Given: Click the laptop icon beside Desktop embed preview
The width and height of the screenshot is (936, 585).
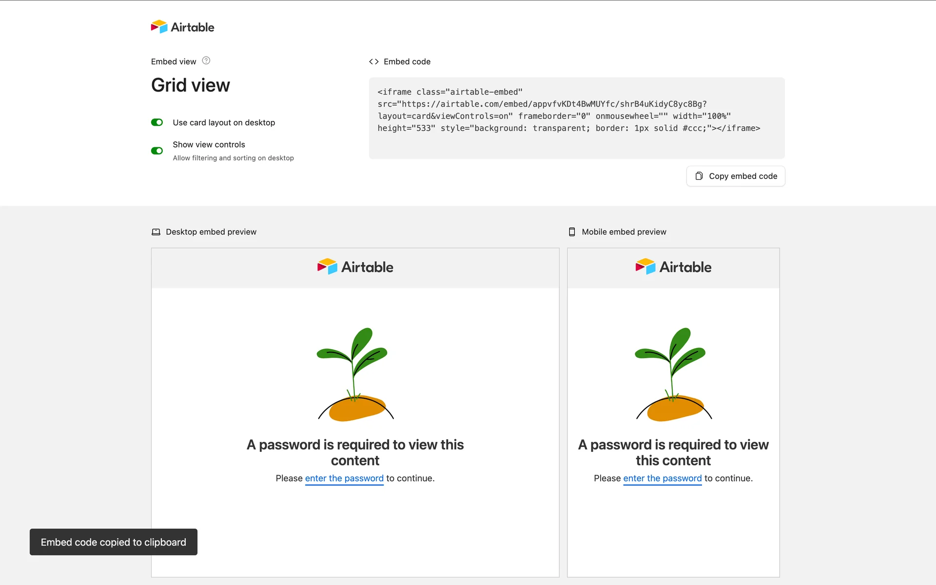Looking at the screenshot, I should (x=156, y=232).
